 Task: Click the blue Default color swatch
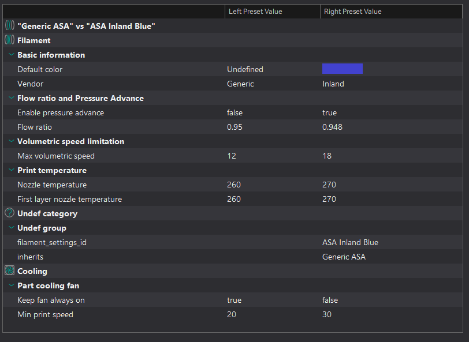click(343, 69)
